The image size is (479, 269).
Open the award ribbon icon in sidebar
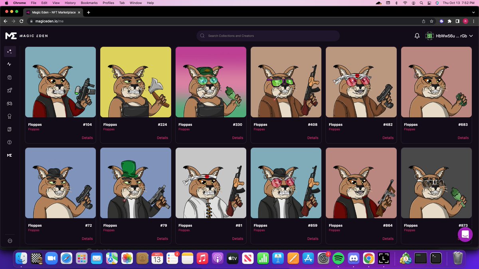click(10, 116)
